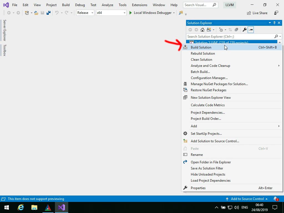Open the Build menu
Screen dimensions: 284x213
[x=66, y=5]
